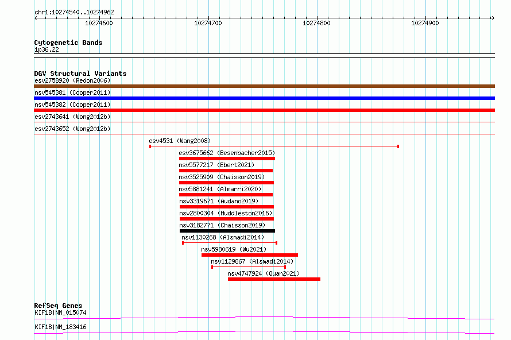
Task: Select the nsv2800304 Huddleston2016 red bar
Action: pyautogui.click(x=227, y=219)
